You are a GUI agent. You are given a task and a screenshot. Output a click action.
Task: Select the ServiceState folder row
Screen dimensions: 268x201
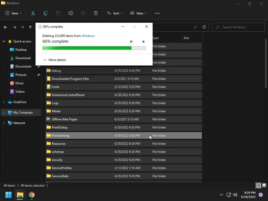124,176
